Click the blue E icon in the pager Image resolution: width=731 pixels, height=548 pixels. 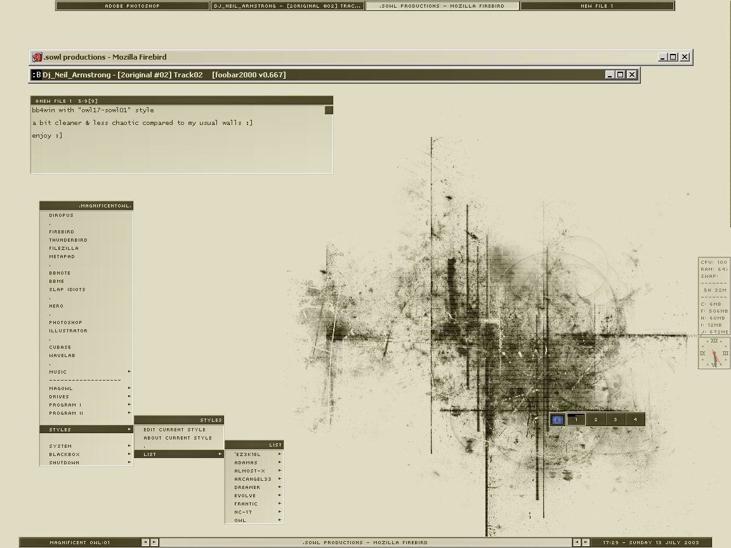pos(557,420)
